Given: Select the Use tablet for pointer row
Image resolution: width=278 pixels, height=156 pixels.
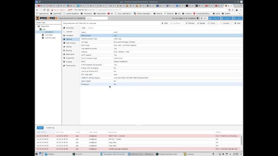Looking at the screenshot, I should (161, 49).
